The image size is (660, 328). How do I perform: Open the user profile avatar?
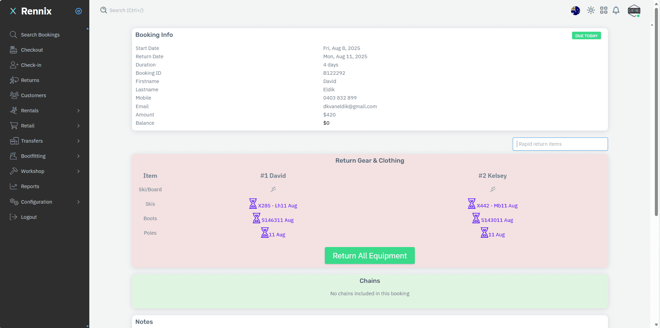click(634, 11)
